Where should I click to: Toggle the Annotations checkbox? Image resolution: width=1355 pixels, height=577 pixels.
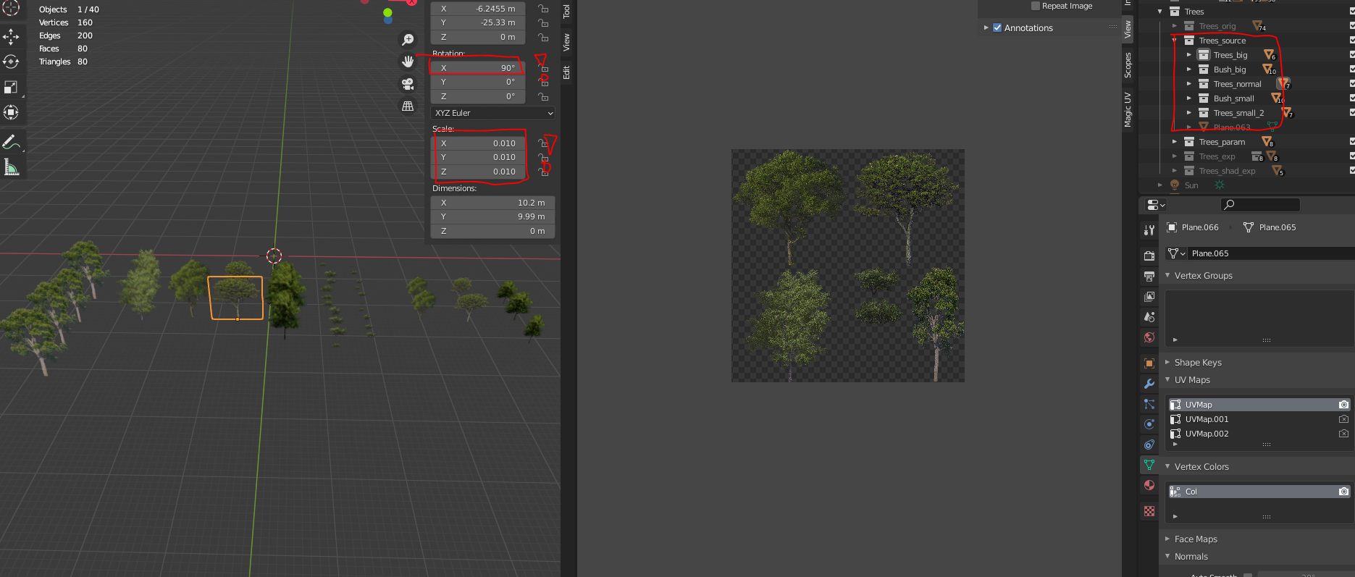(997, 28)
